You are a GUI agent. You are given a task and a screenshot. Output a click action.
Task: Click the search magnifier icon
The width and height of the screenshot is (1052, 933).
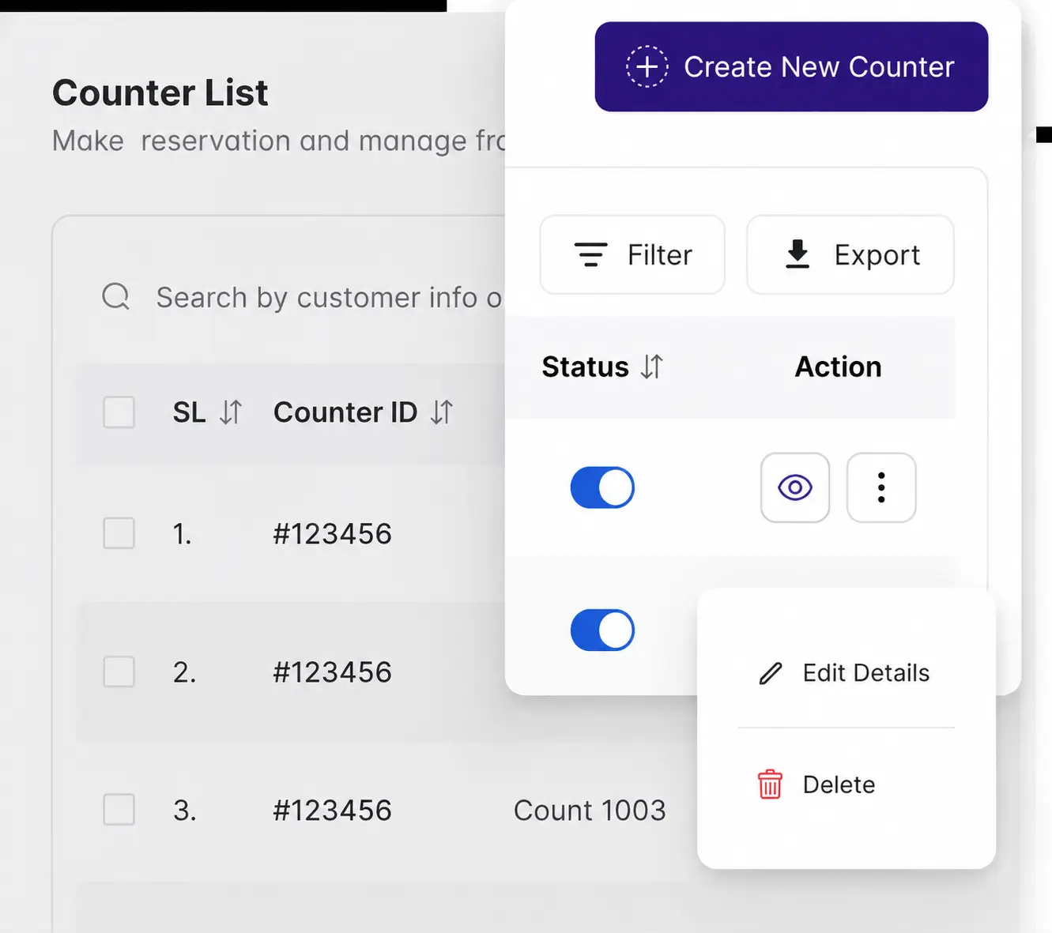(115, 297)
